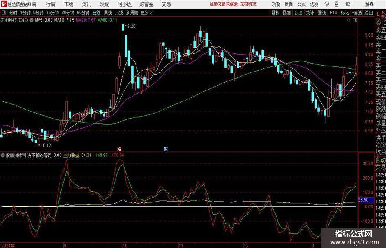Switch to 60分钟 period

(83, 13)
